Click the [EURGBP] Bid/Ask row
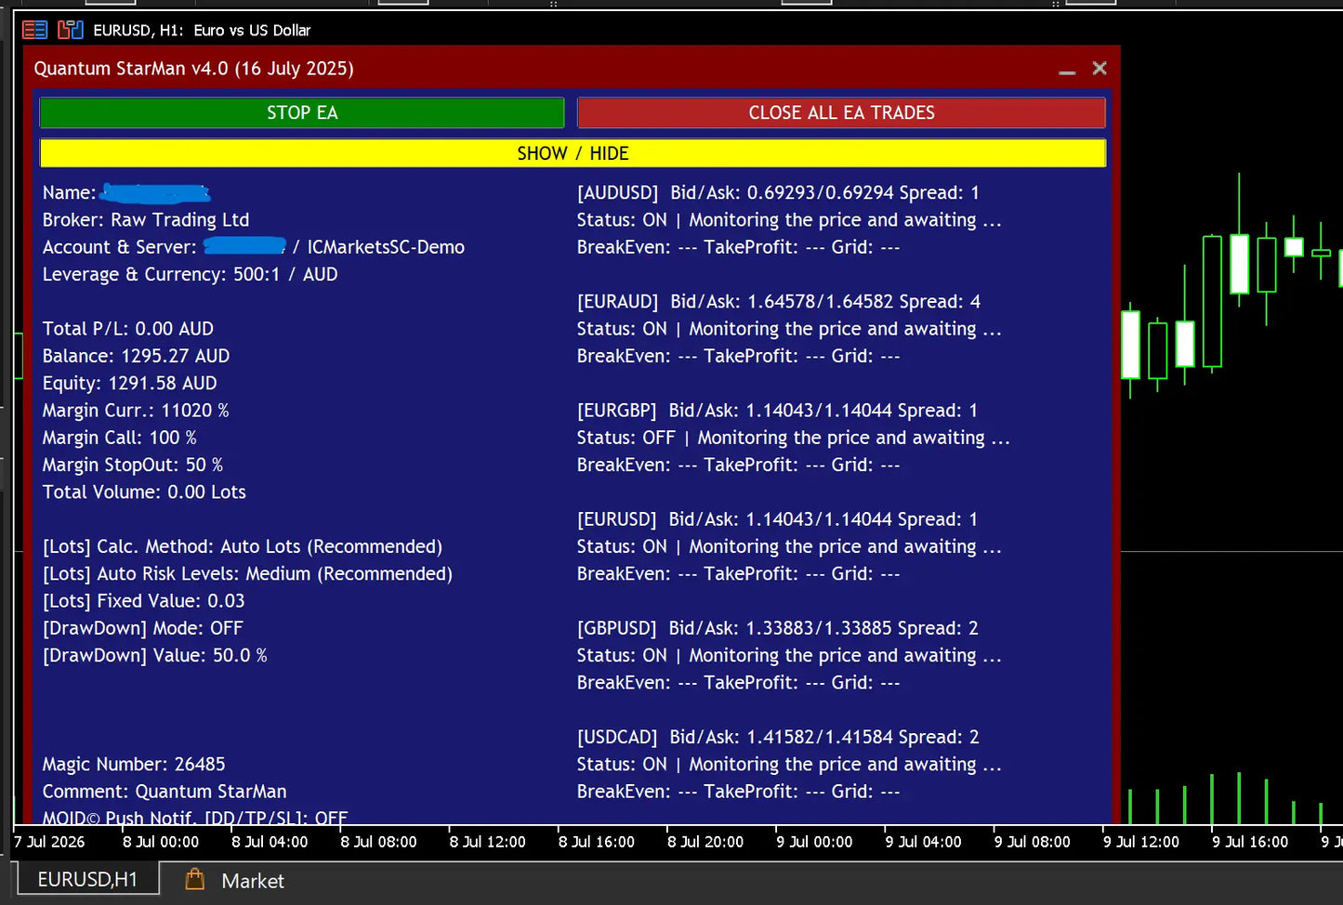This screenshot has height=905, width=1343. (x=777, y=411)
